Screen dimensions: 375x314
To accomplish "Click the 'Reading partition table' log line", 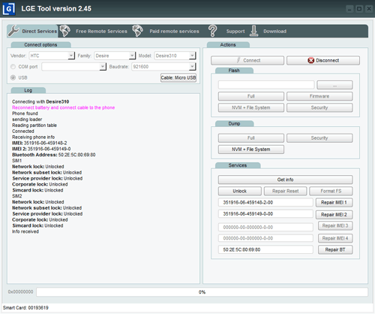I will [34, 125].
